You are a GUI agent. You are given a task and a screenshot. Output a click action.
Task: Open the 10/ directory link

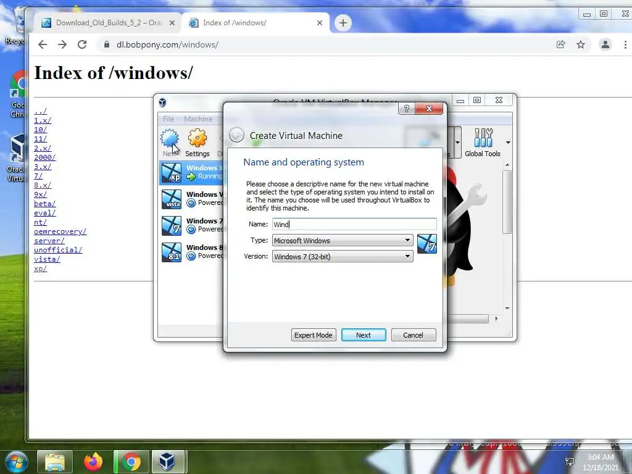[x=40, y=130]
